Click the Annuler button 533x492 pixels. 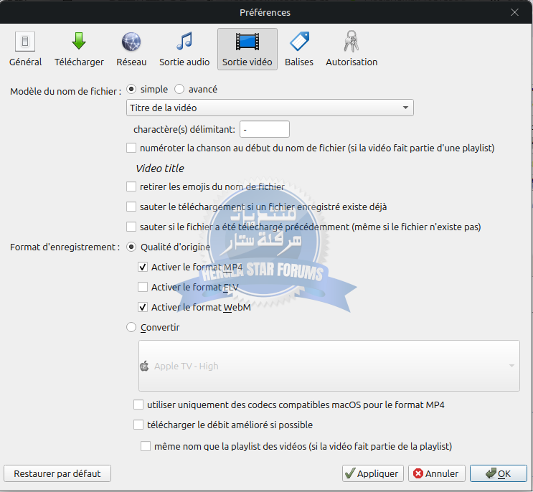tap(437, 473)
